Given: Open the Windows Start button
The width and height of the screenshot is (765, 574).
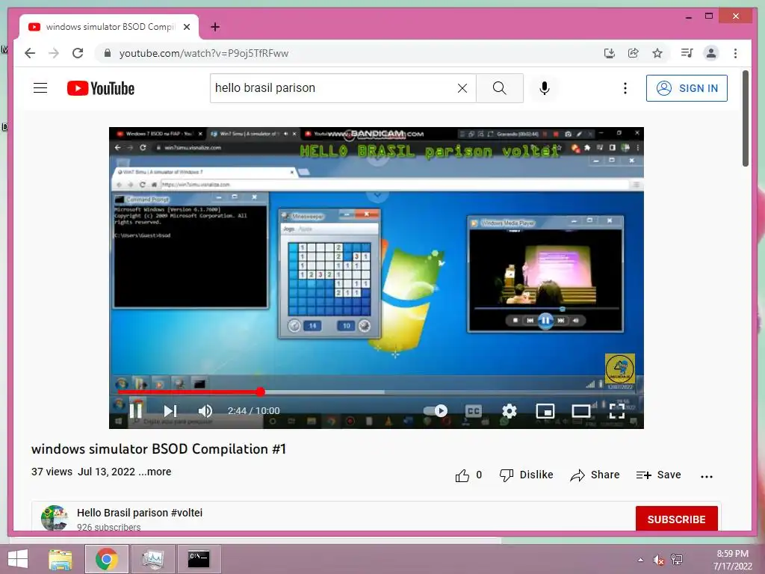Looking at the screenshot, I should click(x=18, y=559).
